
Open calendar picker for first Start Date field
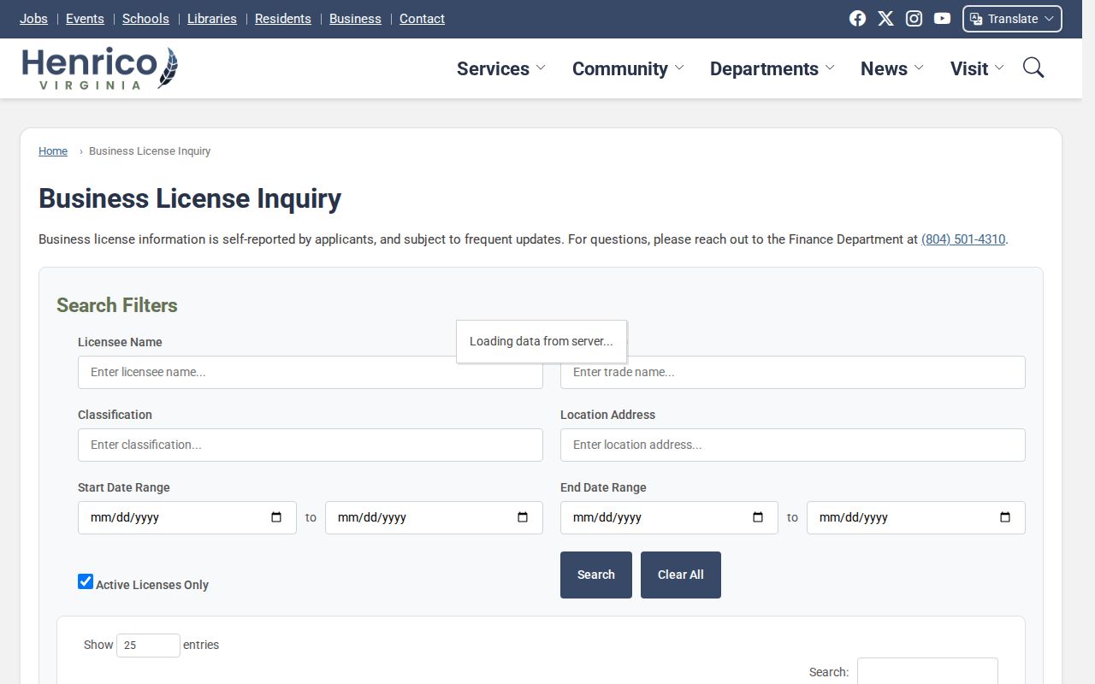tap(276, 517)
